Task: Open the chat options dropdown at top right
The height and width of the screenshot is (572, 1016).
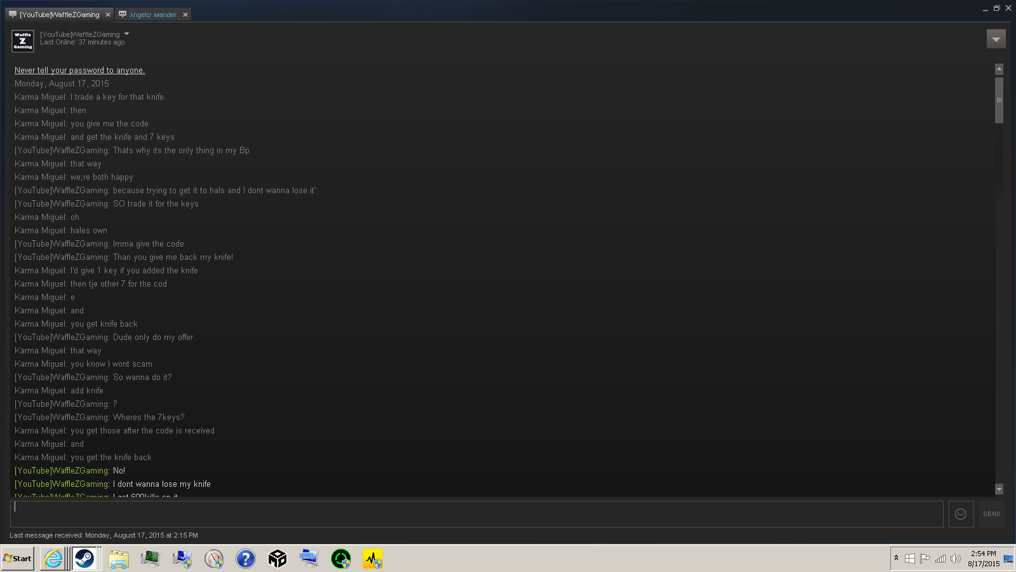Action: [996, 39]
